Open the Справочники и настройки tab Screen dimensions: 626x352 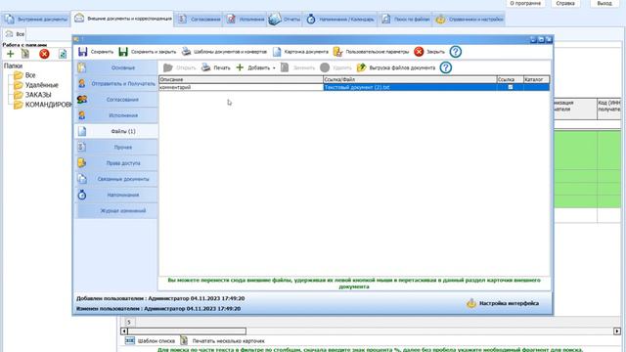pos(469,20)
